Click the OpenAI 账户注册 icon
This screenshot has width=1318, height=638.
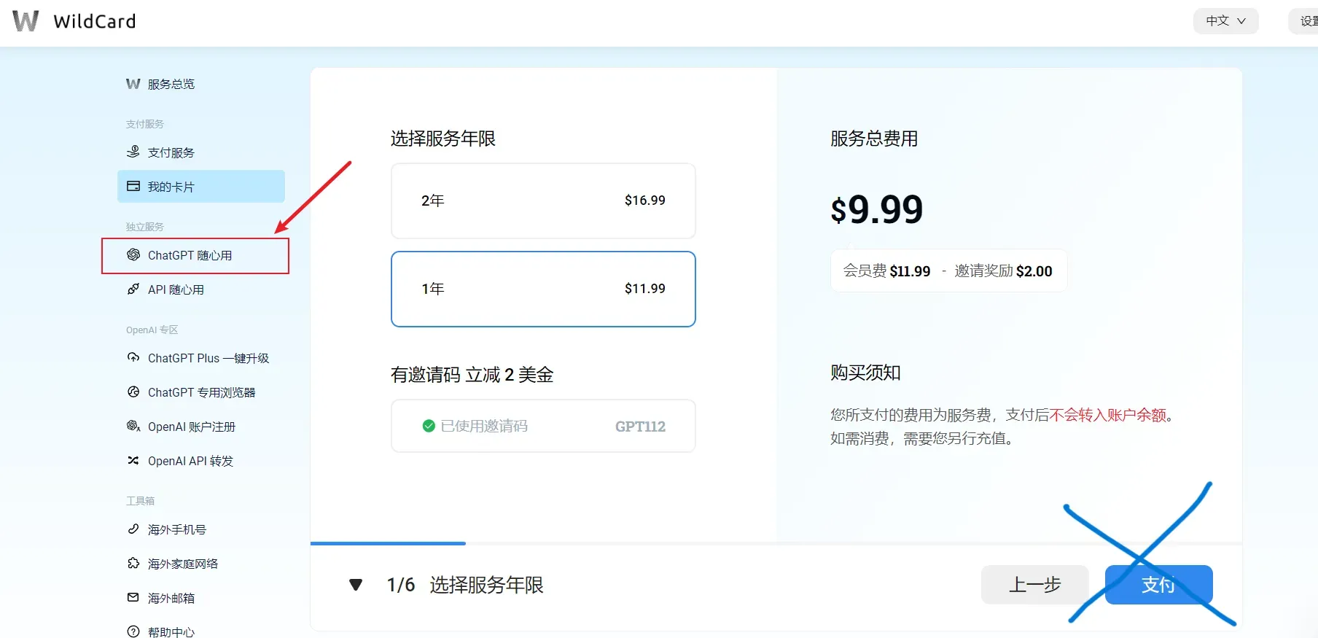(133, 426)
